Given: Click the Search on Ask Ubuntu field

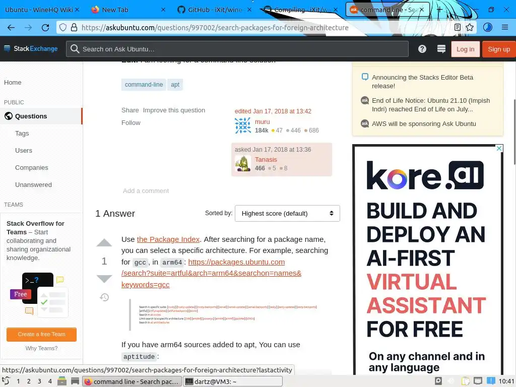Looking at the screenshot, I should (x=237, y=49).
